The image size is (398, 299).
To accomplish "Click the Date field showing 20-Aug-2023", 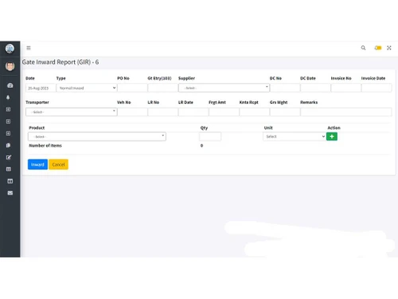I will (x=41, y=88).
